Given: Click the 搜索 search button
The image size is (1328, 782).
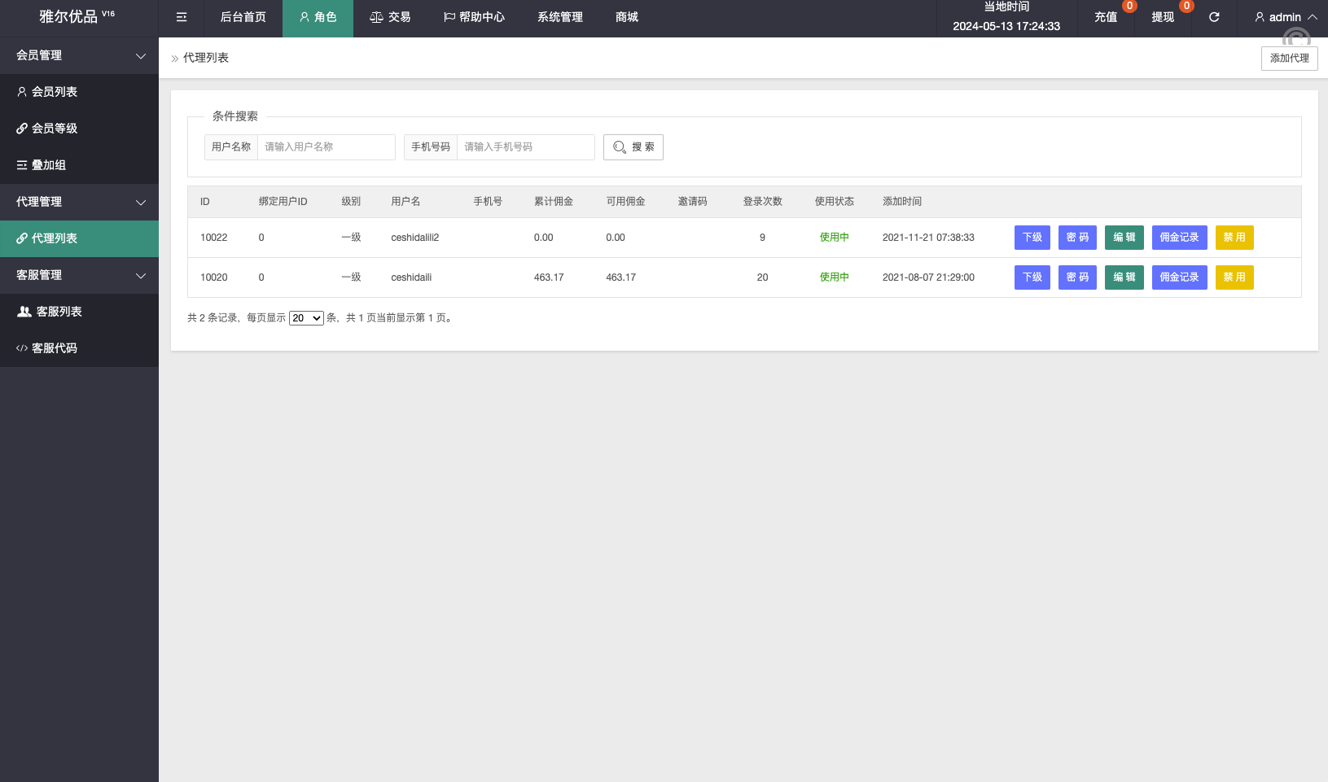Looking at the screenshot, I should [633, 147].
